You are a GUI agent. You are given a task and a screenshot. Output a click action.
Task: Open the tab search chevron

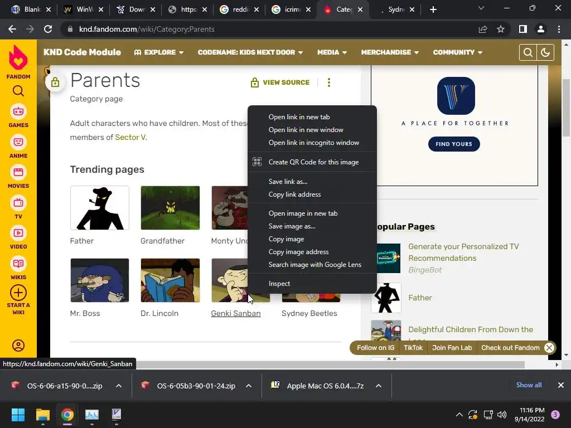pyautogui.click(x=481, y=8)
